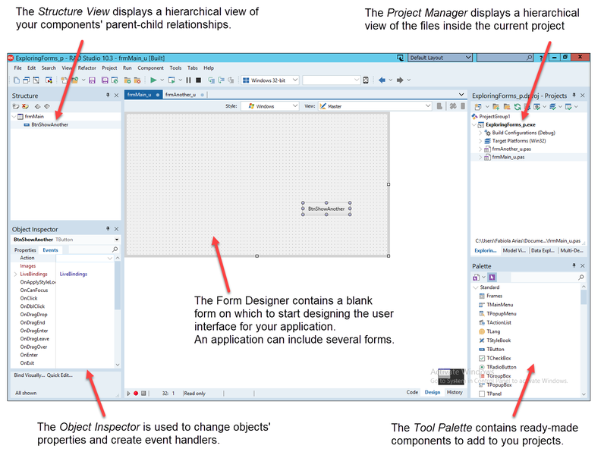601x455 pixels.
Task: Click LiveBindings value link in inspector
Action: 73,275
